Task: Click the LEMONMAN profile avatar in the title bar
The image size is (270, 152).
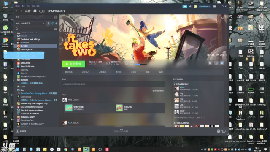Action: (x=195, y=7)
